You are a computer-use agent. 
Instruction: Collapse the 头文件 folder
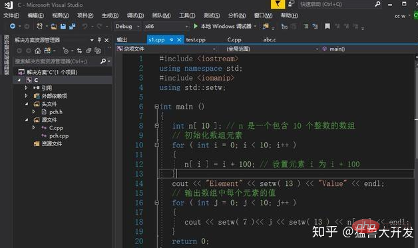click(x=26, y=104)
